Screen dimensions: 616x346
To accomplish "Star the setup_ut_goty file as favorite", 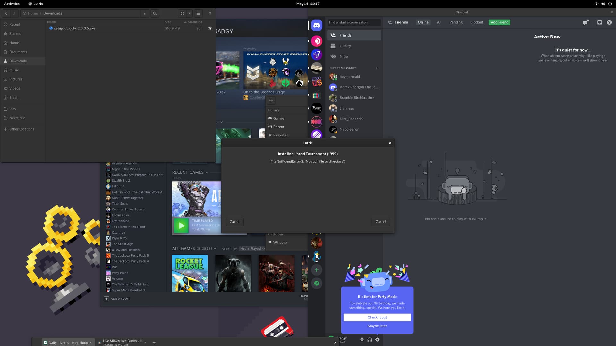I will click(x=210, y=28).
